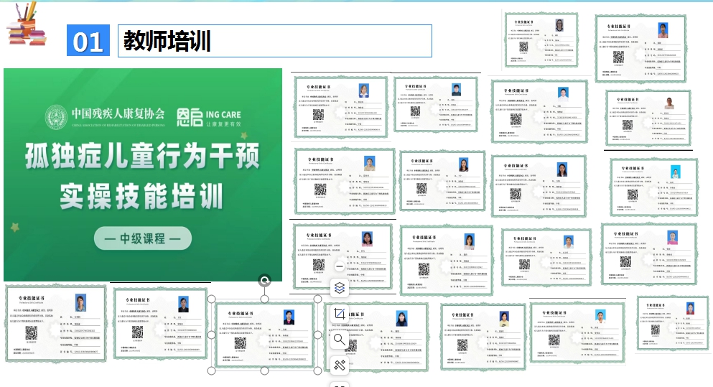Click the bottom-left handle of selected certificate

point(211,370)
